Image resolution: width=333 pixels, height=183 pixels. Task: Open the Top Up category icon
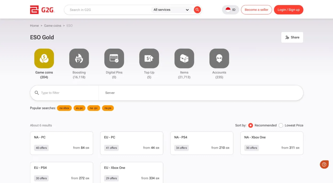pyautogui.click(x=149, y=59)
